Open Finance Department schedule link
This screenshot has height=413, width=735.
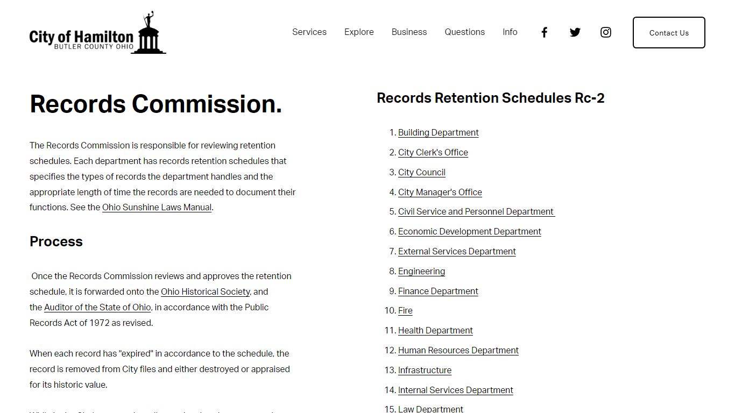tap(438, 291)
